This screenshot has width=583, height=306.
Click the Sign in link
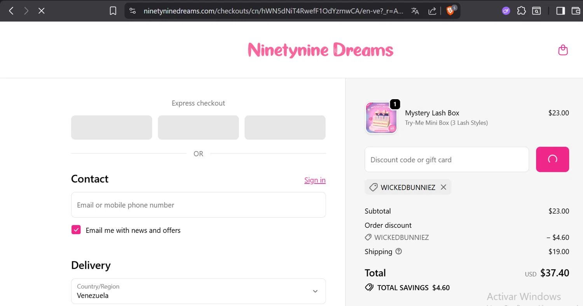pyautogui.click(x=315, y=180)
